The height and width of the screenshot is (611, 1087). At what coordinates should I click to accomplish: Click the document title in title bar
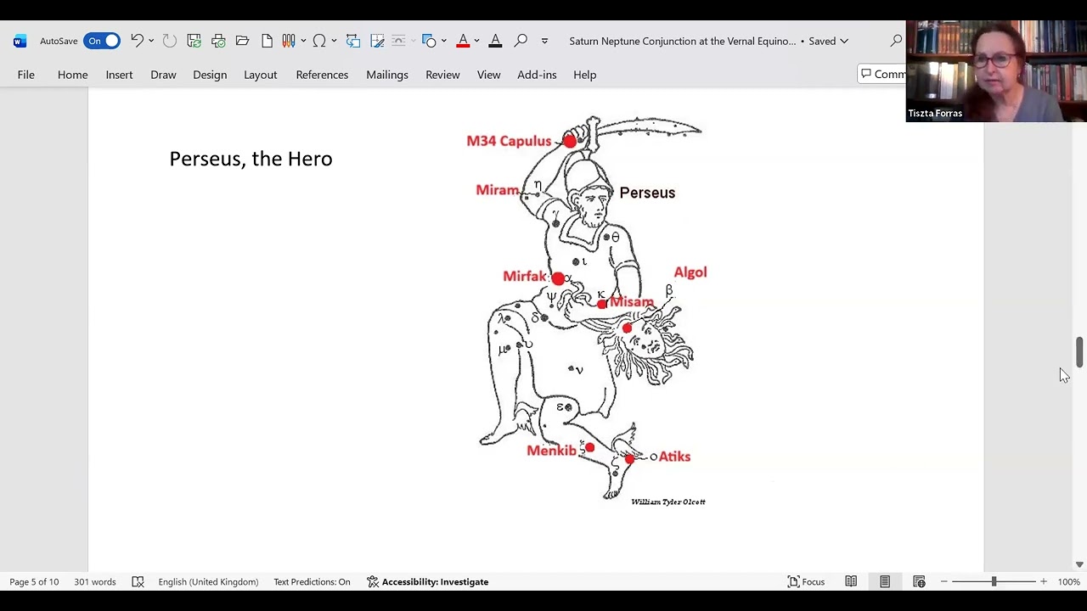[683, 41]
